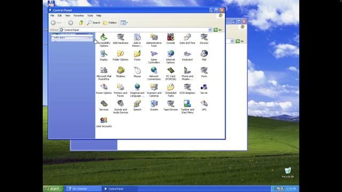Viewport: 342px width, 192px height.
Task: Open Date and Time settings
Action: point(187,39)
